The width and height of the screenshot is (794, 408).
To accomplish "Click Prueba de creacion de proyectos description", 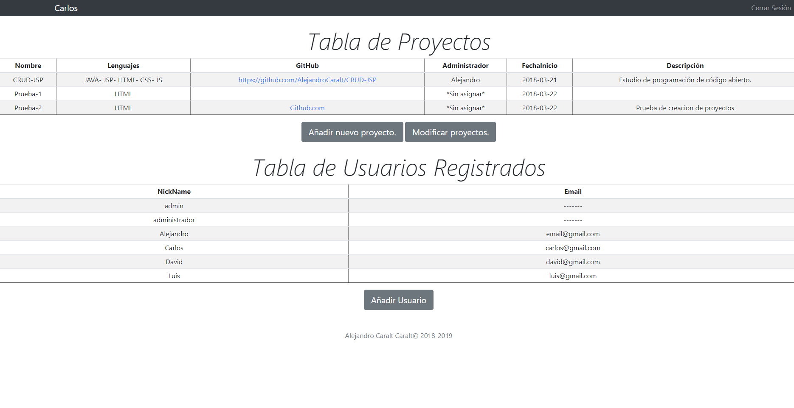I will coord(685,108).
